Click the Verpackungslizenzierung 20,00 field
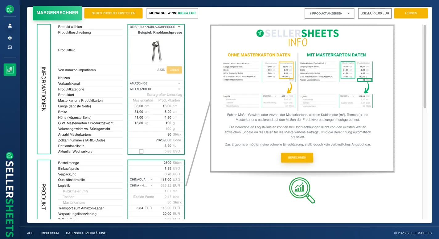 (167, 214)
